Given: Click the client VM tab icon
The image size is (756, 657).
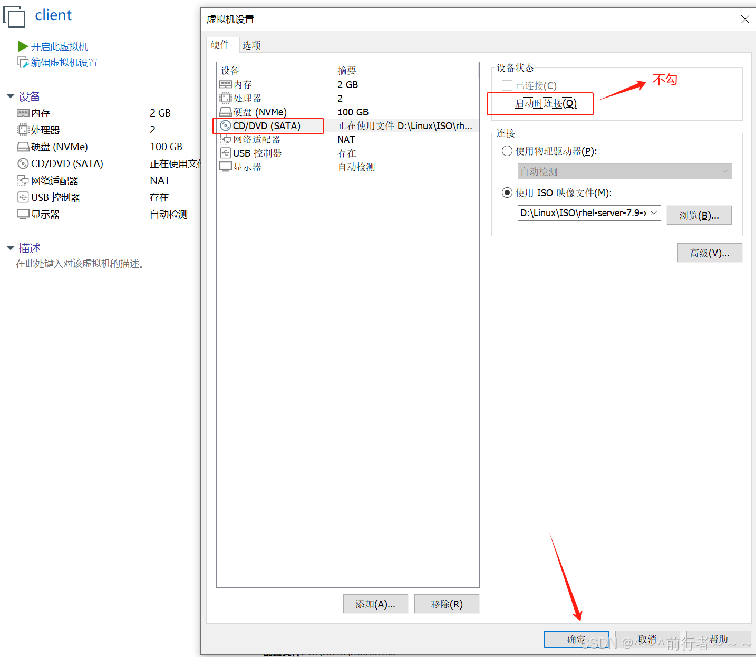Looking at the screenshot, I should [x=14, y=17].
